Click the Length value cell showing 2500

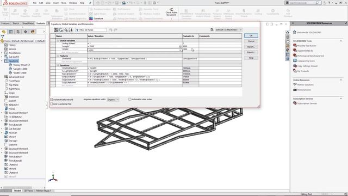[x=134, y=46]
